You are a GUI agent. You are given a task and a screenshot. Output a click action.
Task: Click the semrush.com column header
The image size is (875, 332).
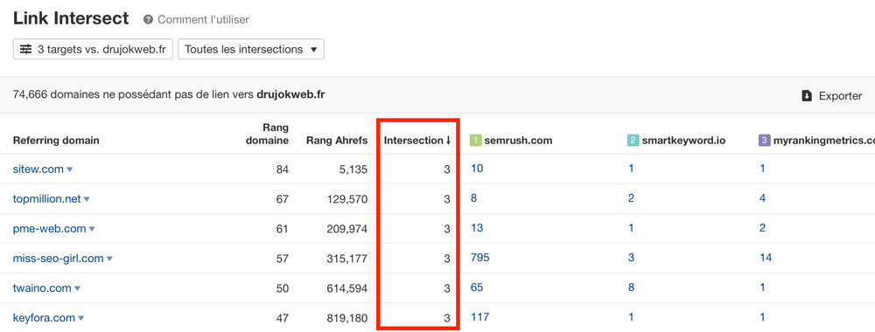518,141
